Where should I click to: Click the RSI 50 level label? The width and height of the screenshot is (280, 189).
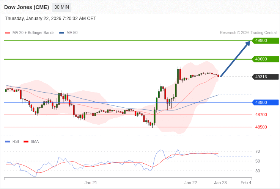258,161
